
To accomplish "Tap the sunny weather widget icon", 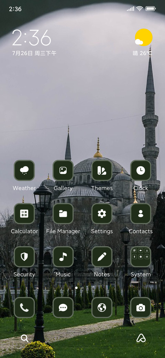I will click(x=144, y=38).
